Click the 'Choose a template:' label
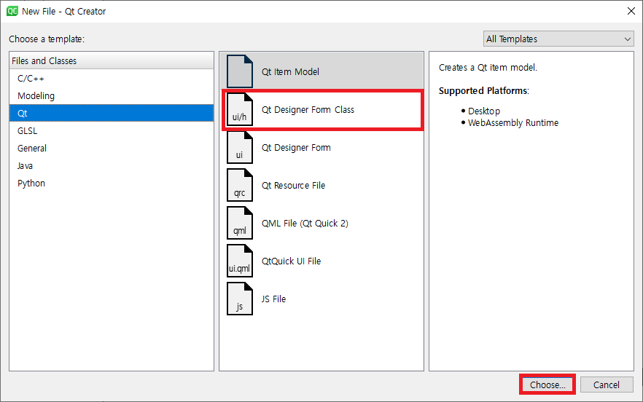 (47, 39)
